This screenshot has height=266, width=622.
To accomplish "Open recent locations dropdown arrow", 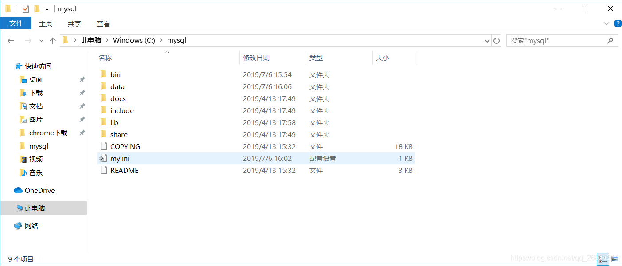I will (x=41, y=41).
